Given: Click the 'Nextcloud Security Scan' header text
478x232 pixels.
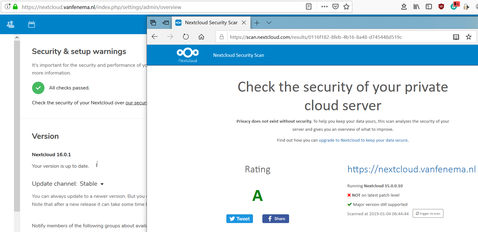Looking at the screenshot, I should coord(238,55).
